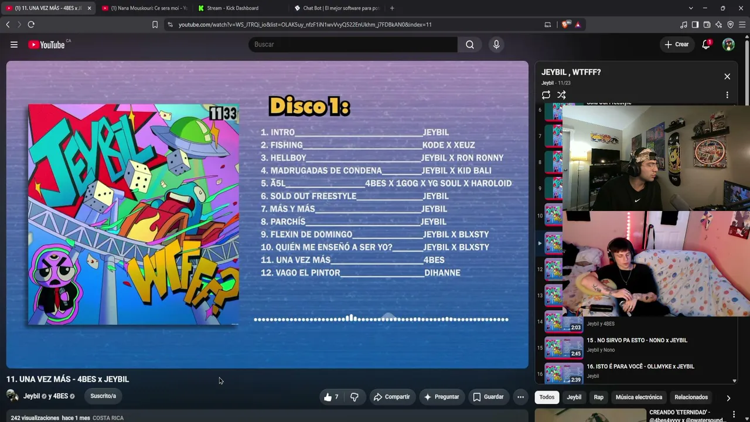Open Brave Rewards triangle icon
This screenshot has height=422, width=750.
click(x=578, y=25)
